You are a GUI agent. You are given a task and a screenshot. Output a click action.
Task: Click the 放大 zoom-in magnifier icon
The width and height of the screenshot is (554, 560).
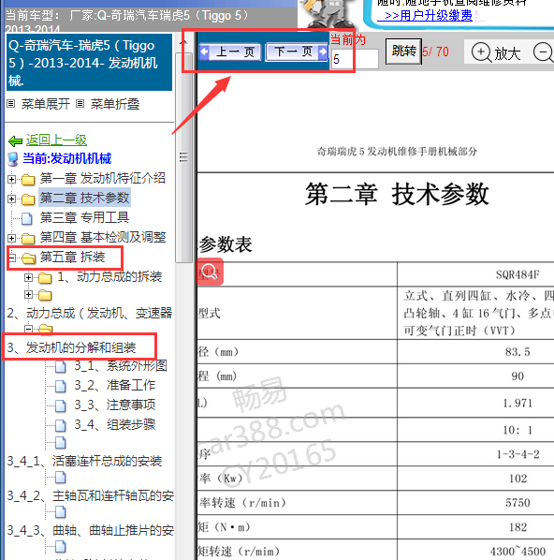point(481,52)
